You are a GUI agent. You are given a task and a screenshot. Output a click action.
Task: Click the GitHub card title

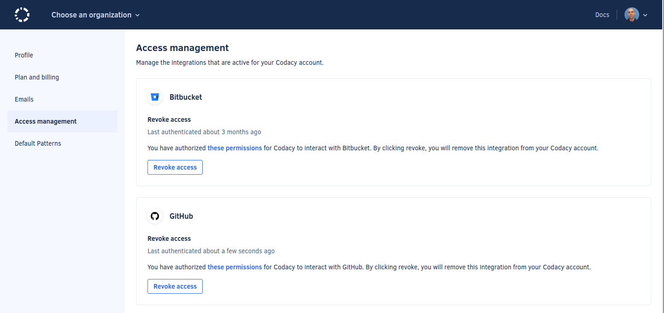(x=181, y=216)
